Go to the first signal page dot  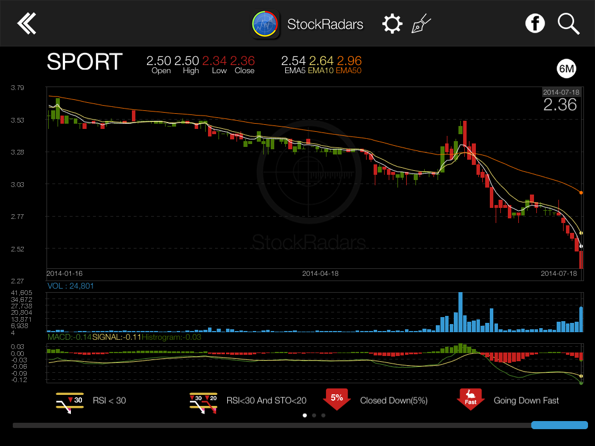(x=304, y=415)
